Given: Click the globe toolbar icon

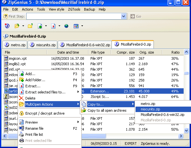Looking at the screenshot, I should click(66, 26).
